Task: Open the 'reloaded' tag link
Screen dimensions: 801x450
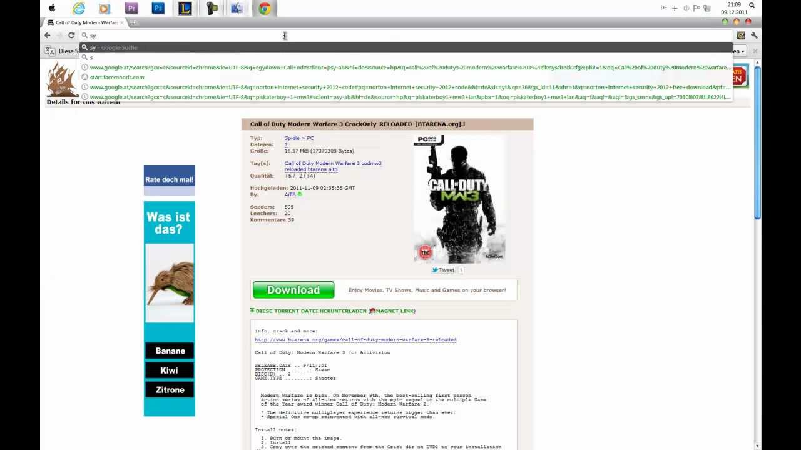Action: click(295, 169)
